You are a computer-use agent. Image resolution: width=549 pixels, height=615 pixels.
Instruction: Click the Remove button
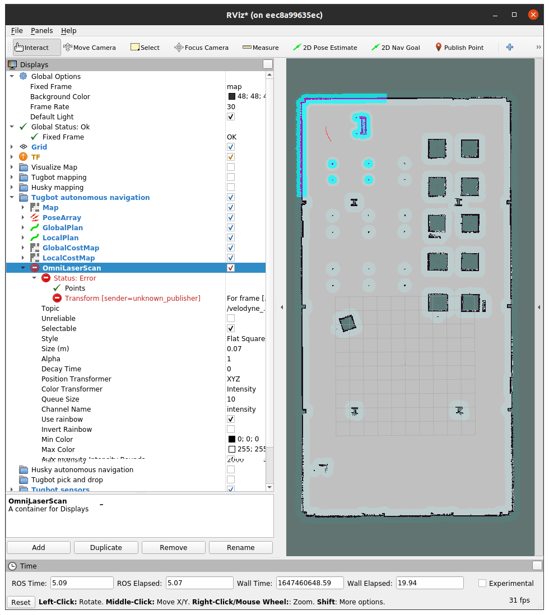(x=174, y=548)
